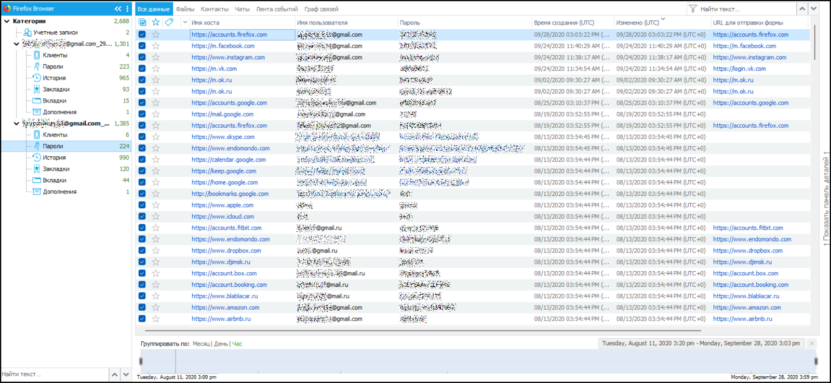Toggle the select-all checkbox in header

coord(142,22)
